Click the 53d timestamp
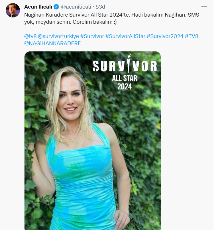 [x=100, y=7]
